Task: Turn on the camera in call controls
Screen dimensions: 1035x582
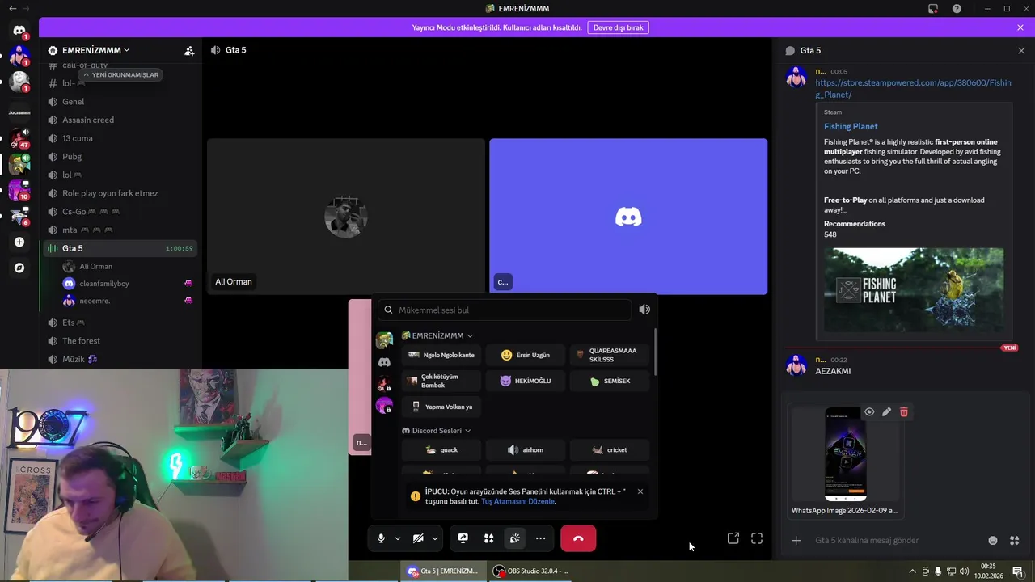Action: click(418, 538)
